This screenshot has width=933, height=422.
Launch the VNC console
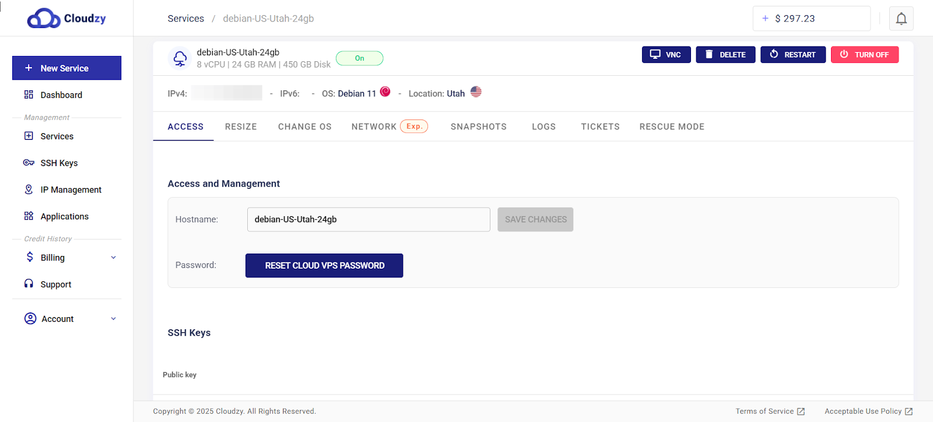666,55
